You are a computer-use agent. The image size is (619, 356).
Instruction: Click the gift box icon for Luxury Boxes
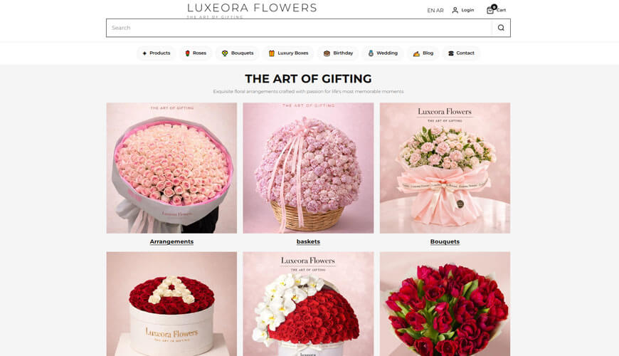[x=272, y=53]
